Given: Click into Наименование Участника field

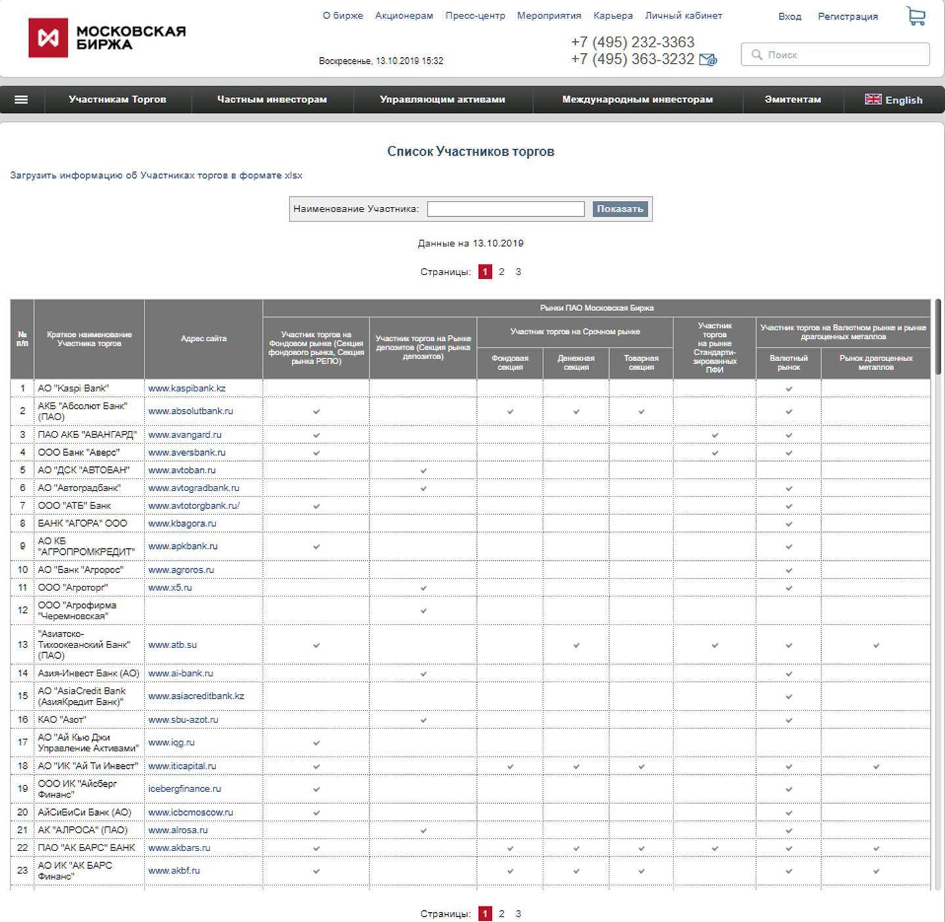Looking at the screenshot, I should [505, 209].
